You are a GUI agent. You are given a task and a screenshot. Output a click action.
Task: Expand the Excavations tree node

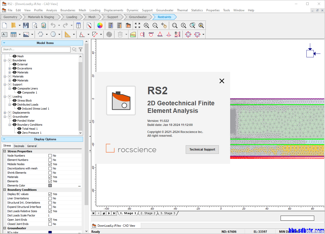tap(10, 68)
